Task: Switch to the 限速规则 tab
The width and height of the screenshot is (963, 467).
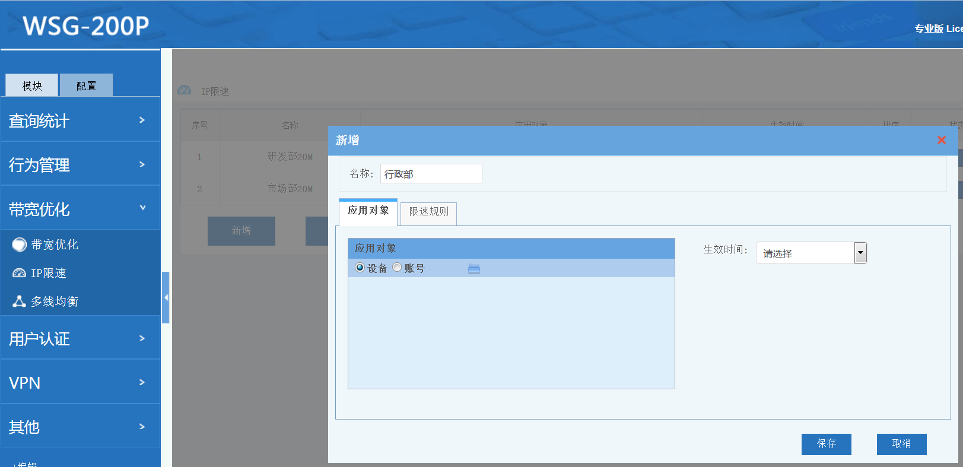Action: pos(428,212)
